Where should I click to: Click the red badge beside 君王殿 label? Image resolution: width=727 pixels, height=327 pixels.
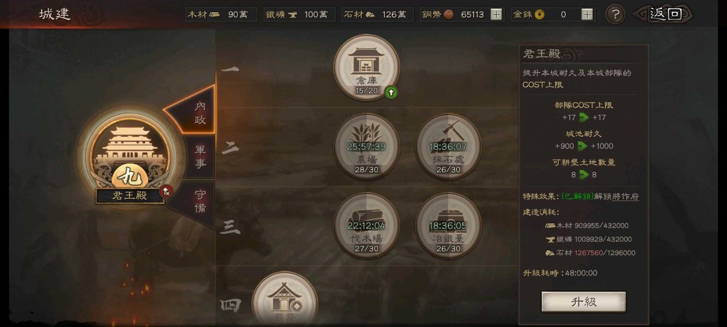(166, 191)
